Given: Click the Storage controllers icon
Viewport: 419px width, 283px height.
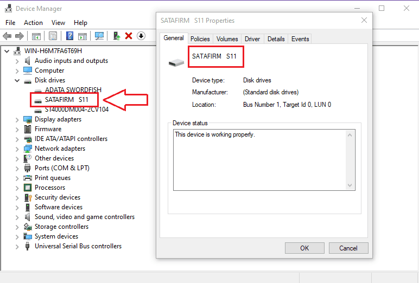Looking at the screenshot, I should pos(28,227).
